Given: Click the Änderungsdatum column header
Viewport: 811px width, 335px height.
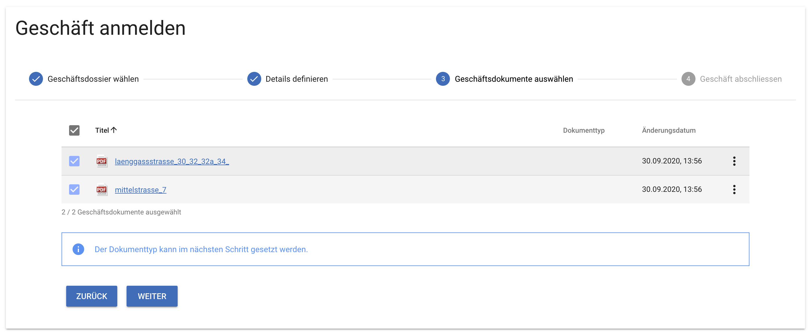Looking at the screenshot, I should [x=669, y=130].
